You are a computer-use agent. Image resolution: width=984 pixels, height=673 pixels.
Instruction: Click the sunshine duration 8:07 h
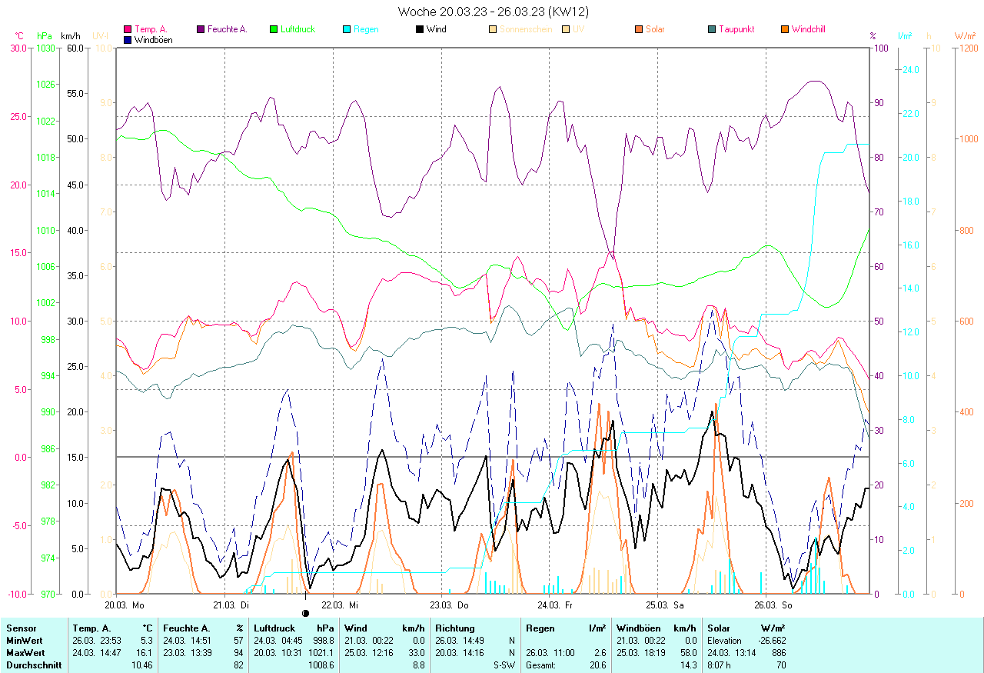tap(720, 665)
